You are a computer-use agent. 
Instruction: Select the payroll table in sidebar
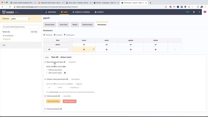click(x=7, y=39)
